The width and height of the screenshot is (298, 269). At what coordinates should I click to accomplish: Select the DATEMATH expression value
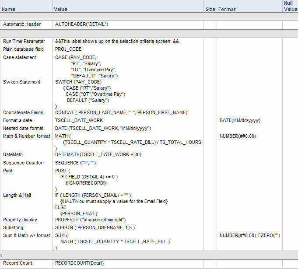point(98,154)
